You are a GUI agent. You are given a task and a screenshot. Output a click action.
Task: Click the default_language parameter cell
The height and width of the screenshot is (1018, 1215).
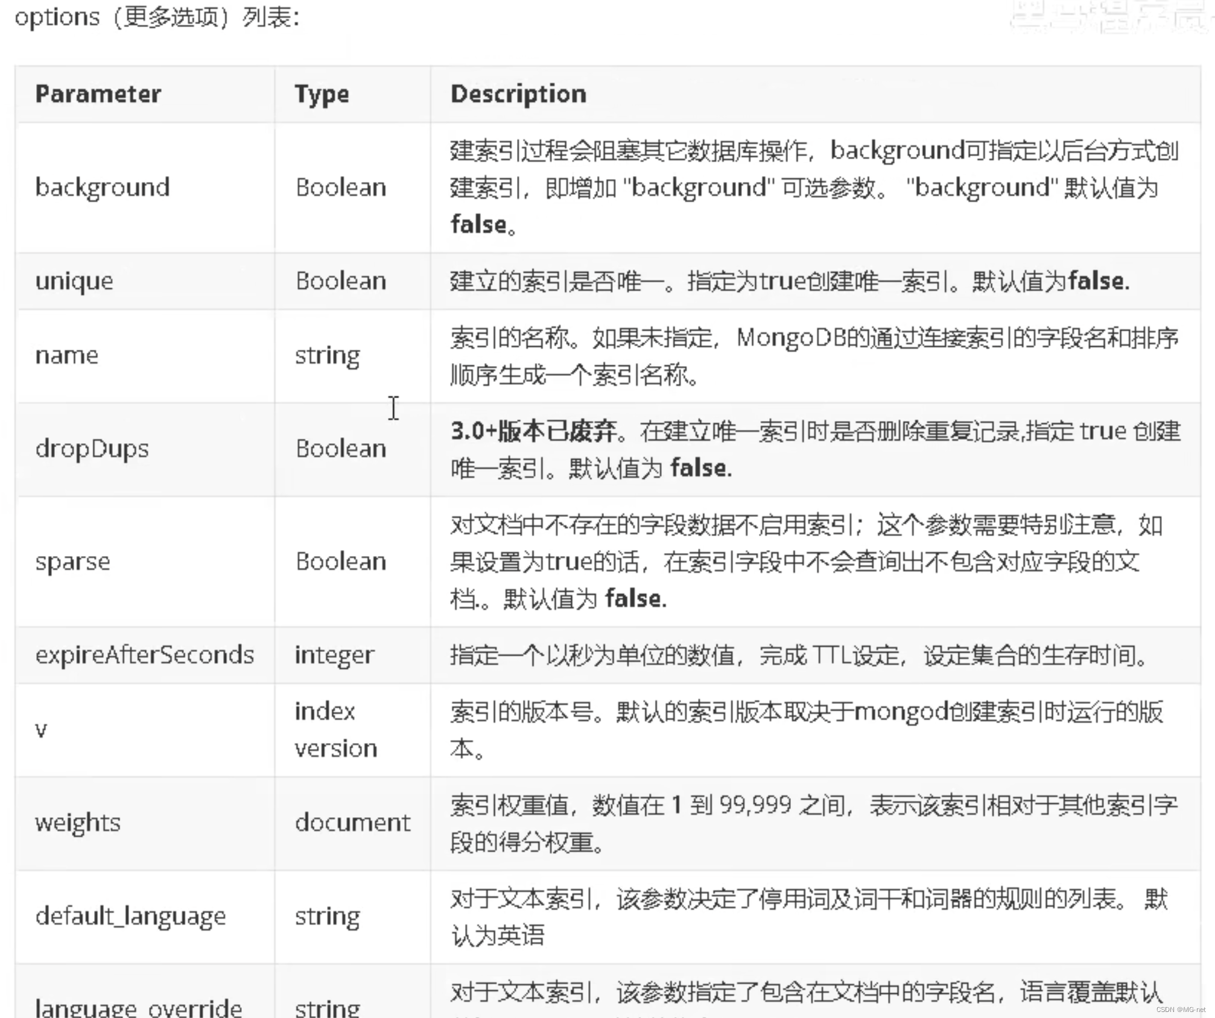click(130, 916)
